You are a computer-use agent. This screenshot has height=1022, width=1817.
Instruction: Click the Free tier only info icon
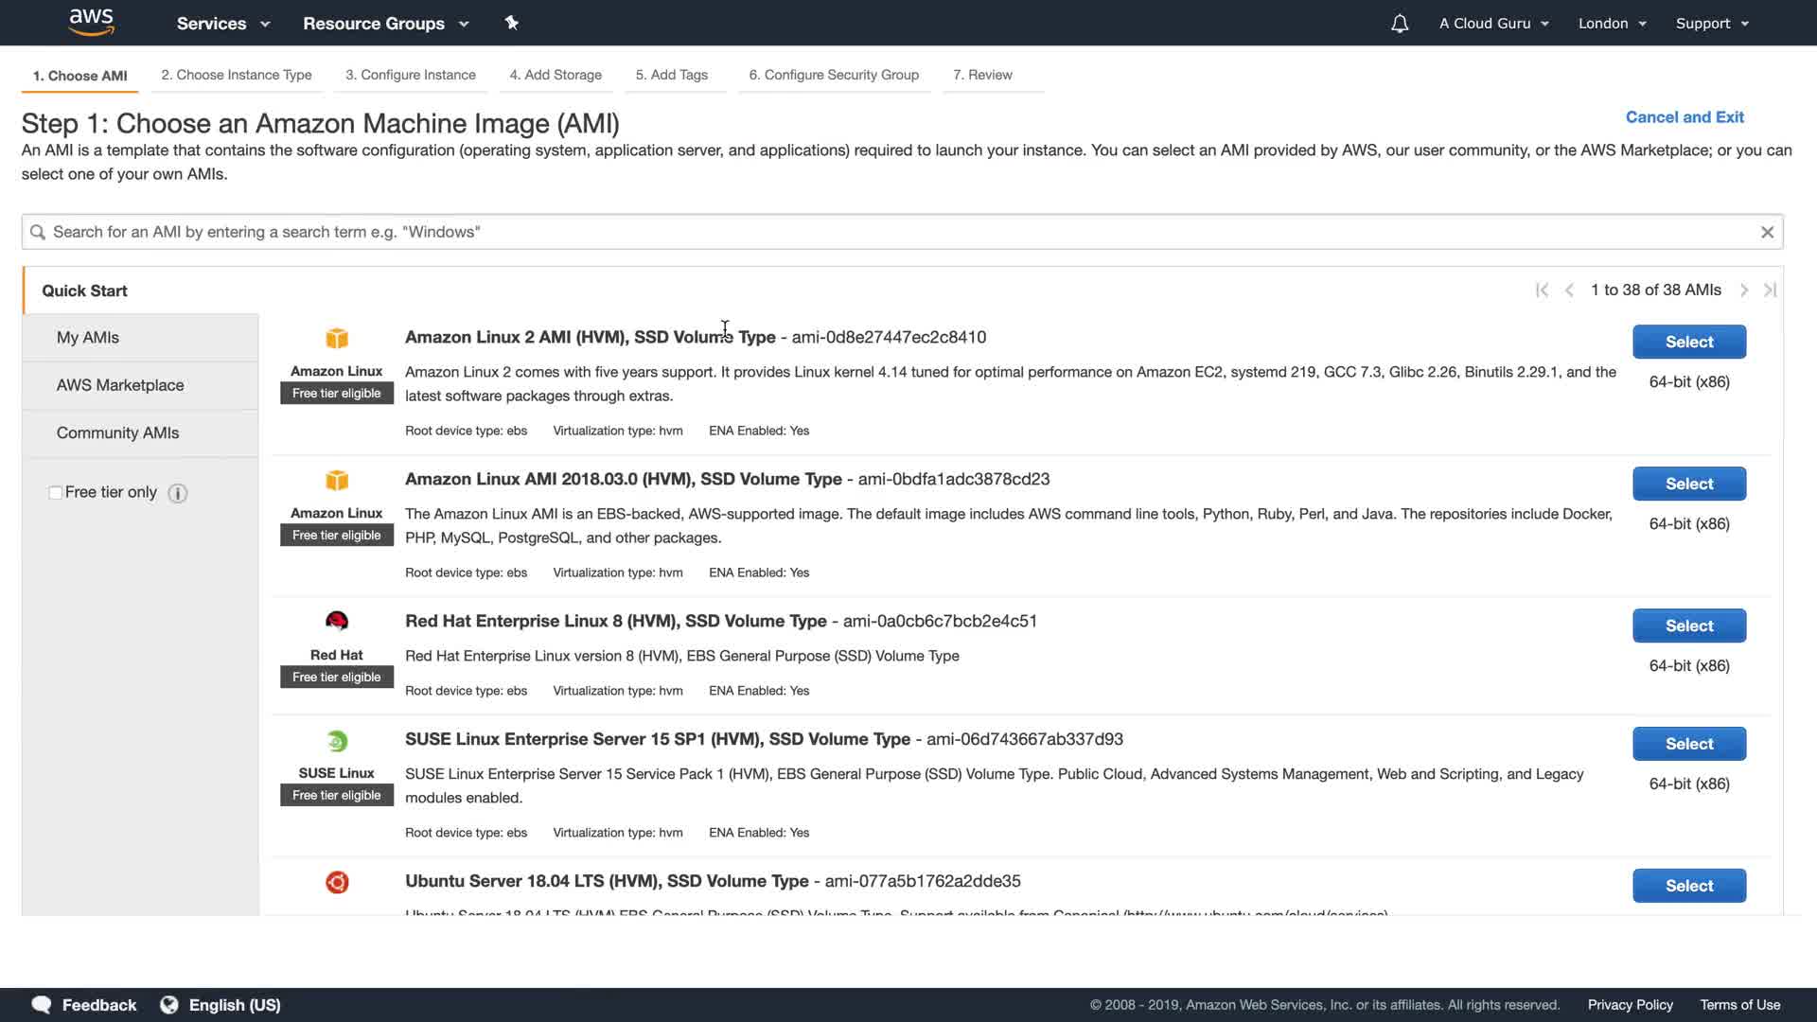click(178, 493)
